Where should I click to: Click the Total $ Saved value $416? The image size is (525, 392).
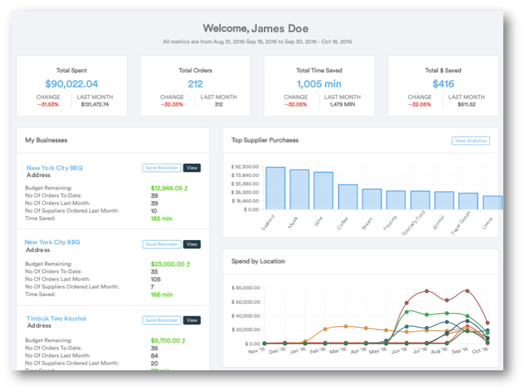point(443,84)
